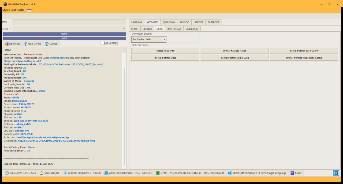Run [Meta] Format Wipe Data

coord(234,58)
